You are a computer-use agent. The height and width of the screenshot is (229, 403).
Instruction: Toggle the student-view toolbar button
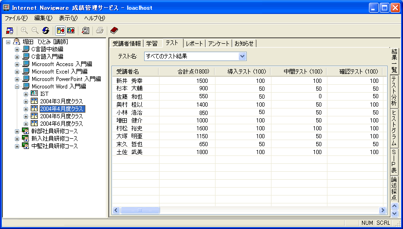click(71, 31)
